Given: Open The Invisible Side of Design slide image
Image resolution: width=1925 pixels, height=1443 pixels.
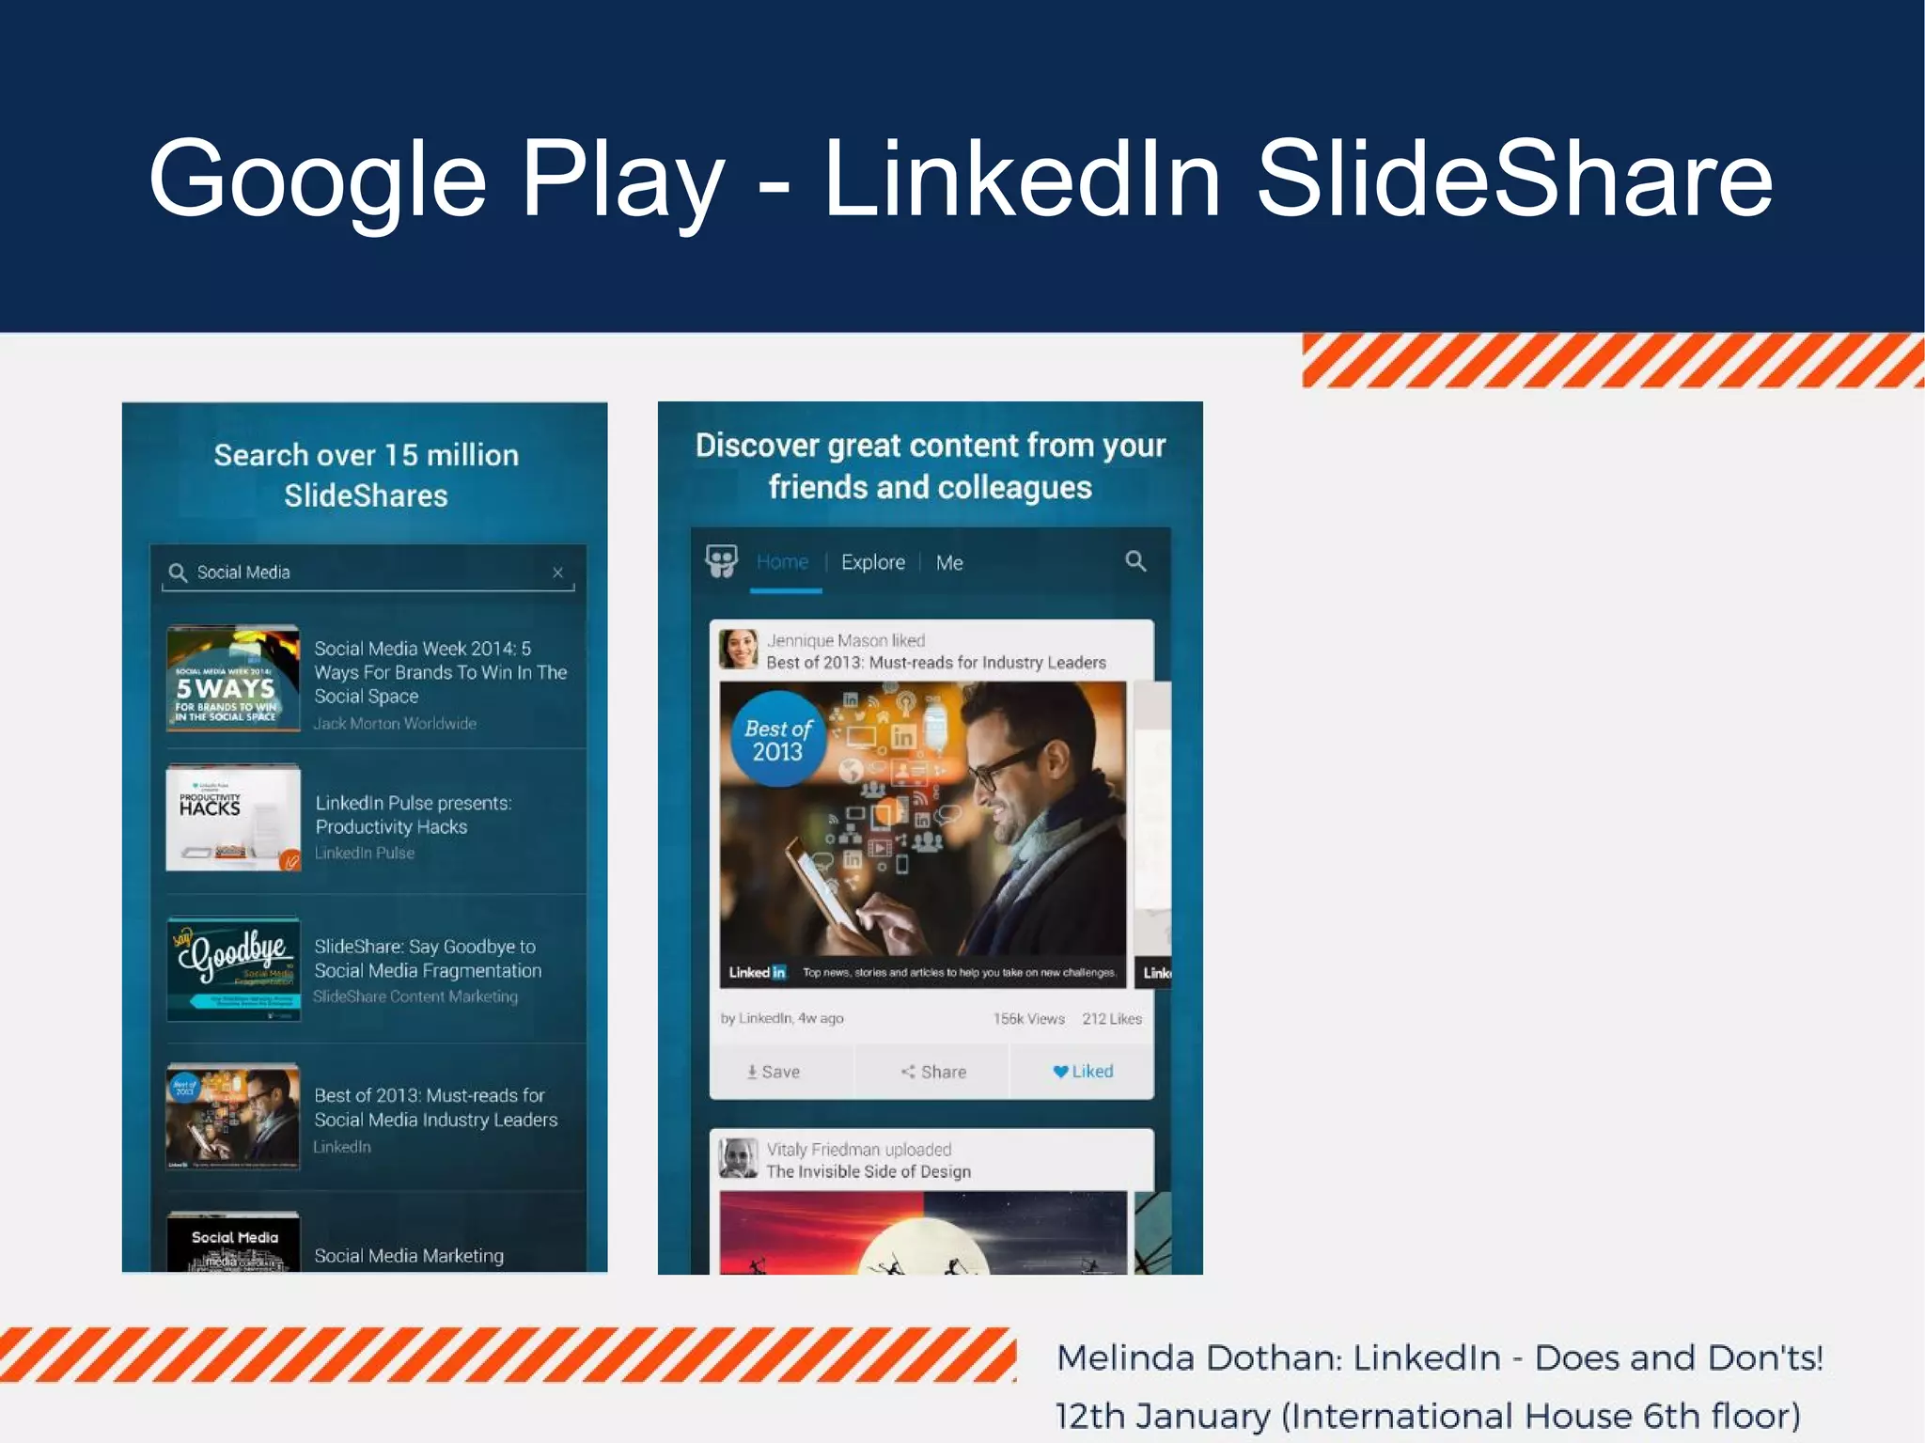Looking at the screenshot, I should 923,1232.
